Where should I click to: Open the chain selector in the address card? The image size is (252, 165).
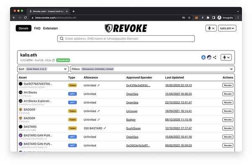[x=226, y=58]
